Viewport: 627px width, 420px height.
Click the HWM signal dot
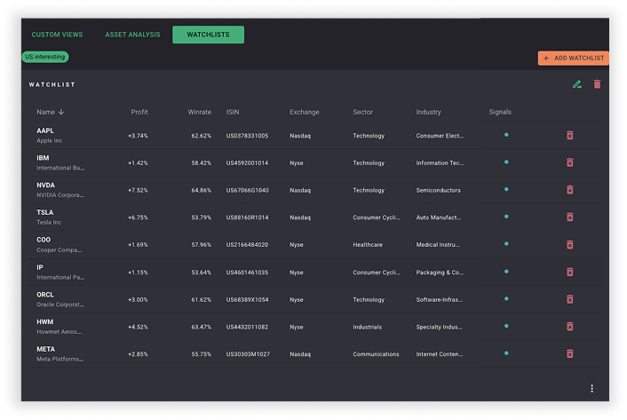click(x=506, y=326)
